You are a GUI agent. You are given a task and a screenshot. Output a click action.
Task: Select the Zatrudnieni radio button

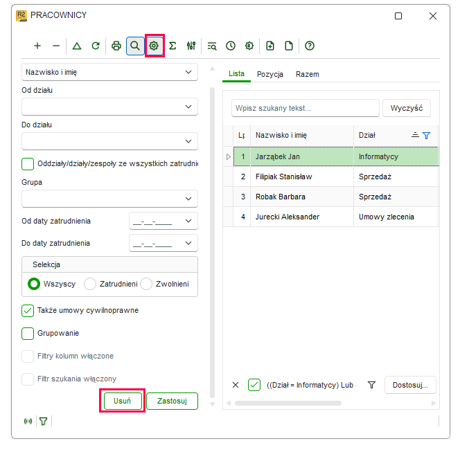click(x=90, y=284)
